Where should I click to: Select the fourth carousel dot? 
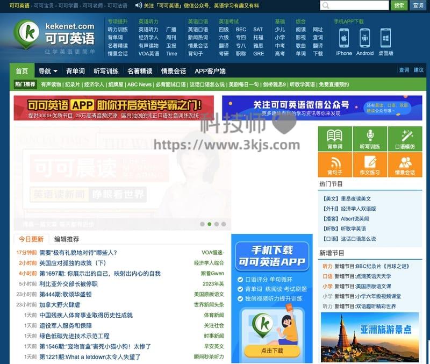pos(224,224)
